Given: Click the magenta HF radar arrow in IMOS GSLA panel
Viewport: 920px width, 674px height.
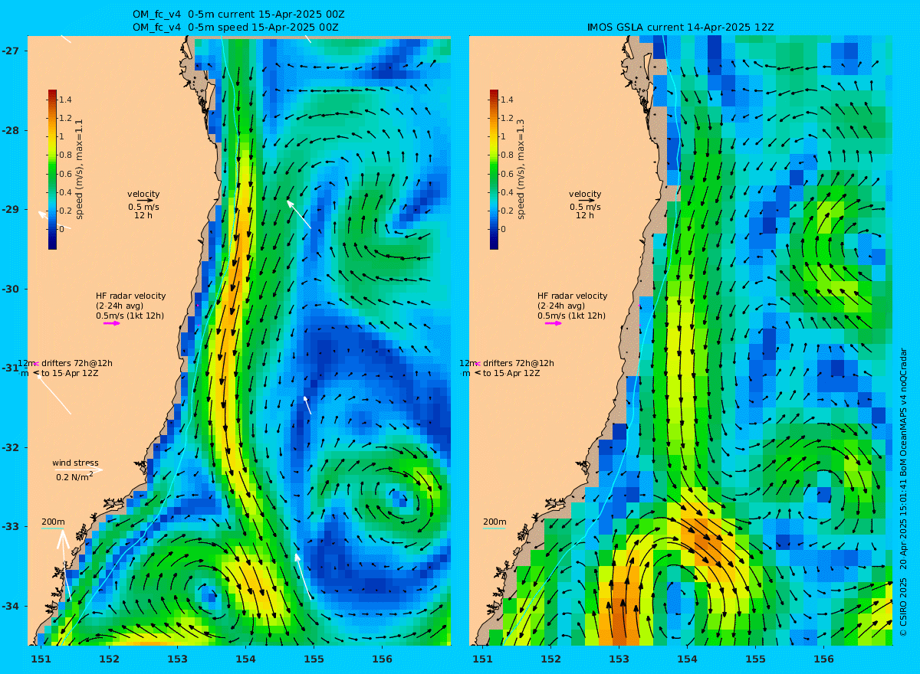Looking at the screenshot, I should [554, 323].
